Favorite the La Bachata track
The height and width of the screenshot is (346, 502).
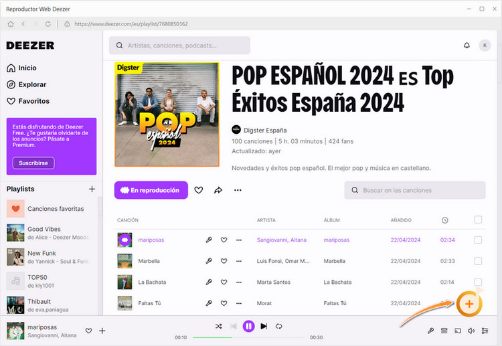pos(224,282)
